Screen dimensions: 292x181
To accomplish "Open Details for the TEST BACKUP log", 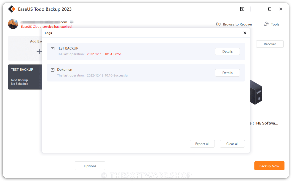I will click(x=227, y=51).
